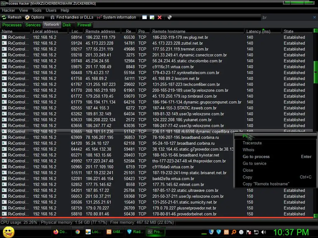Switch to XAMPP taskbar button
The height and width of the screenshot is (238, 318).
pos(115,232)
